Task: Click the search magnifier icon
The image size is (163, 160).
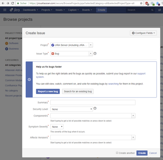Action: click(152, 10)
